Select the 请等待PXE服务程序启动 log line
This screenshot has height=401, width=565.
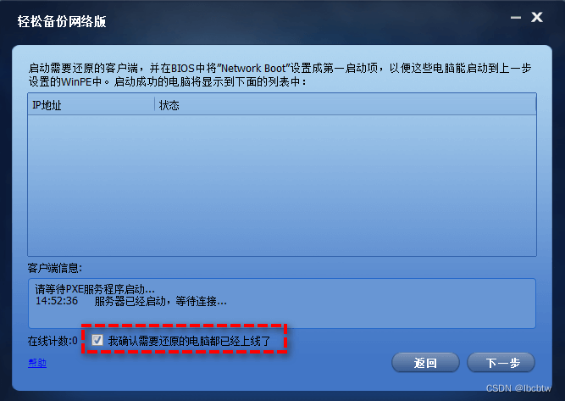[95, 289]
